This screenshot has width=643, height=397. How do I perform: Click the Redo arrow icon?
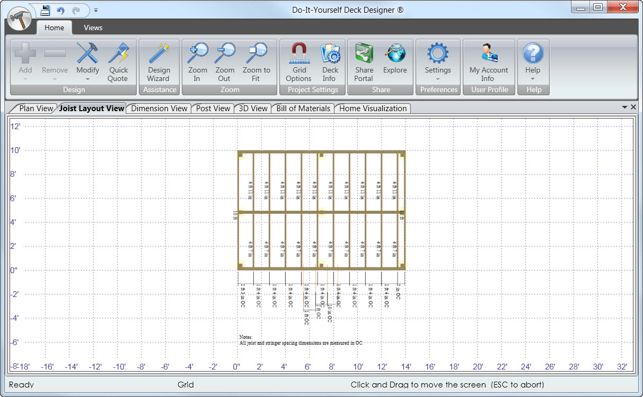click(x=76, y=10)
